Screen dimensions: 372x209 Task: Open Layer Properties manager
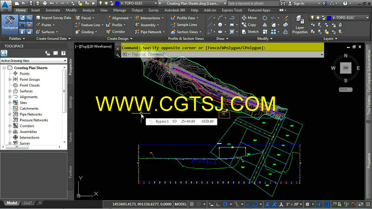pos(300,25)
